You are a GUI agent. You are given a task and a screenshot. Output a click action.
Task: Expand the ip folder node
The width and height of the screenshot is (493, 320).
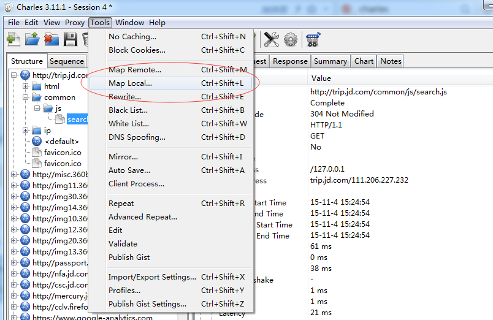26,130
